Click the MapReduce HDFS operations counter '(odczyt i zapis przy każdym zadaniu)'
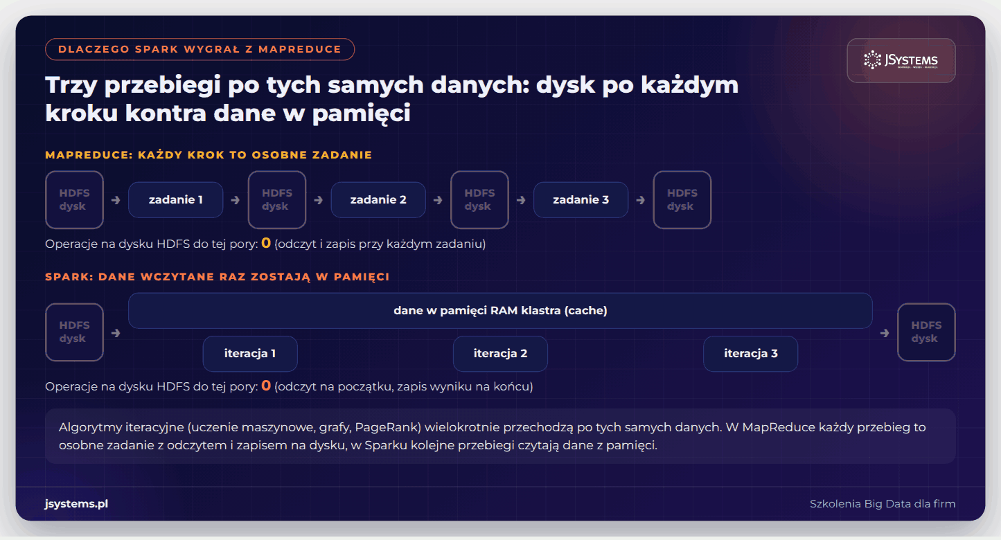The width and height of the screenshot is (1001, 540). [x=265, y=244]
